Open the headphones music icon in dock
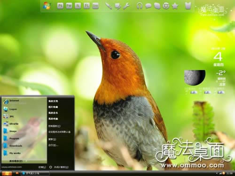Screen dimensions: 235x176 click(139, 6)
